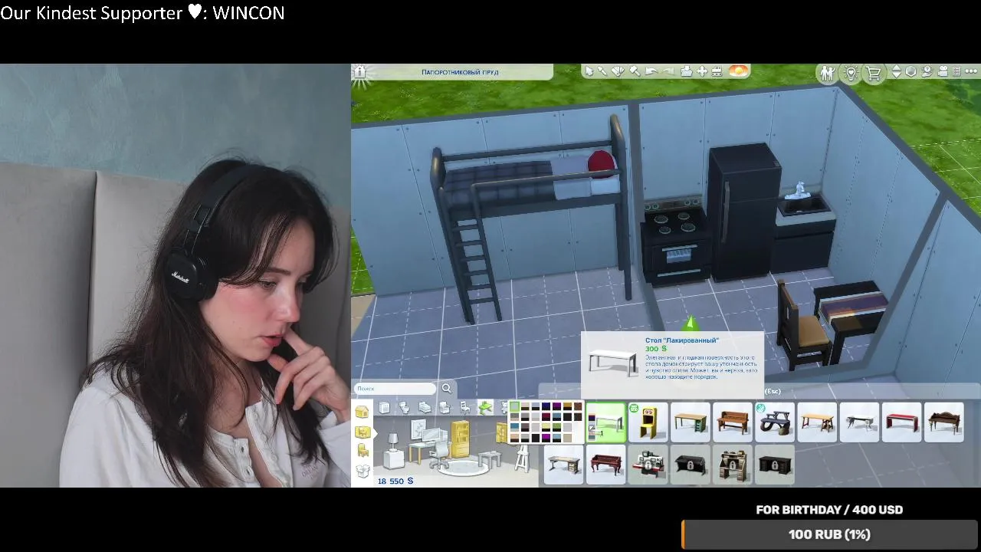The height and width of the screenshot is (552, 981).
Task: Choose the curvy dark sculpted desk
Action: [775, 423]
